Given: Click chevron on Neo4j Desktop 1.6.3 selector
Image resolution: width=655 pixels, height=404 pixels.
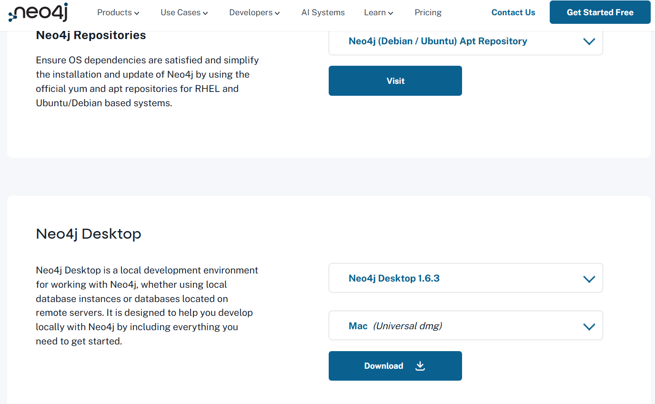Looking at the screenshot, I should point(589,279).
